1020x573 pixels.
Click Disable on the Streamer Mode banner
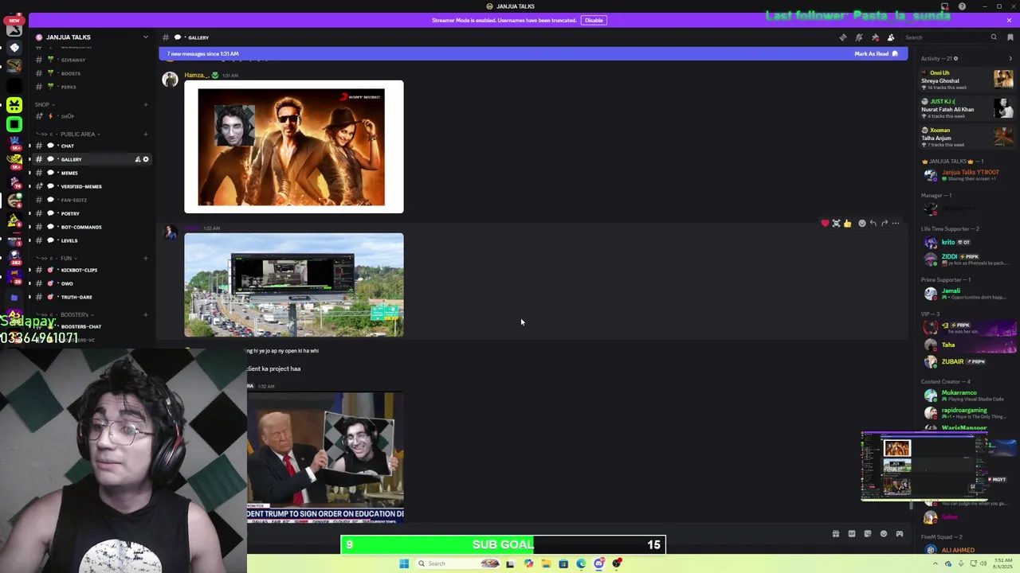coord(594,20)
